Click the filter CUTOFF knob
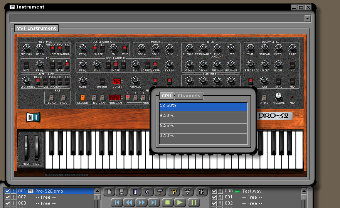340x208 pixels. click(x=189, y=47)
